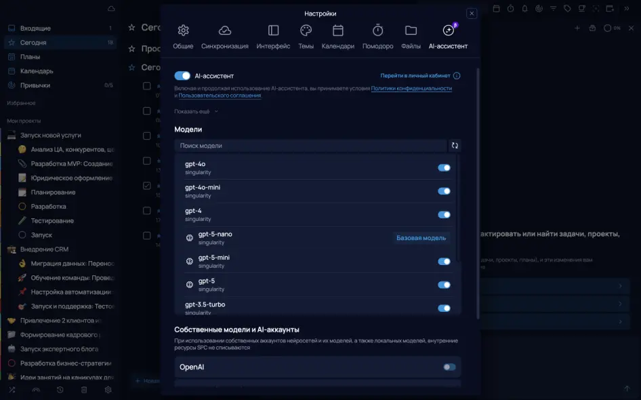Expand the Показать ещё section
Screen dimensions: 641x400
[x=196, y=111]
